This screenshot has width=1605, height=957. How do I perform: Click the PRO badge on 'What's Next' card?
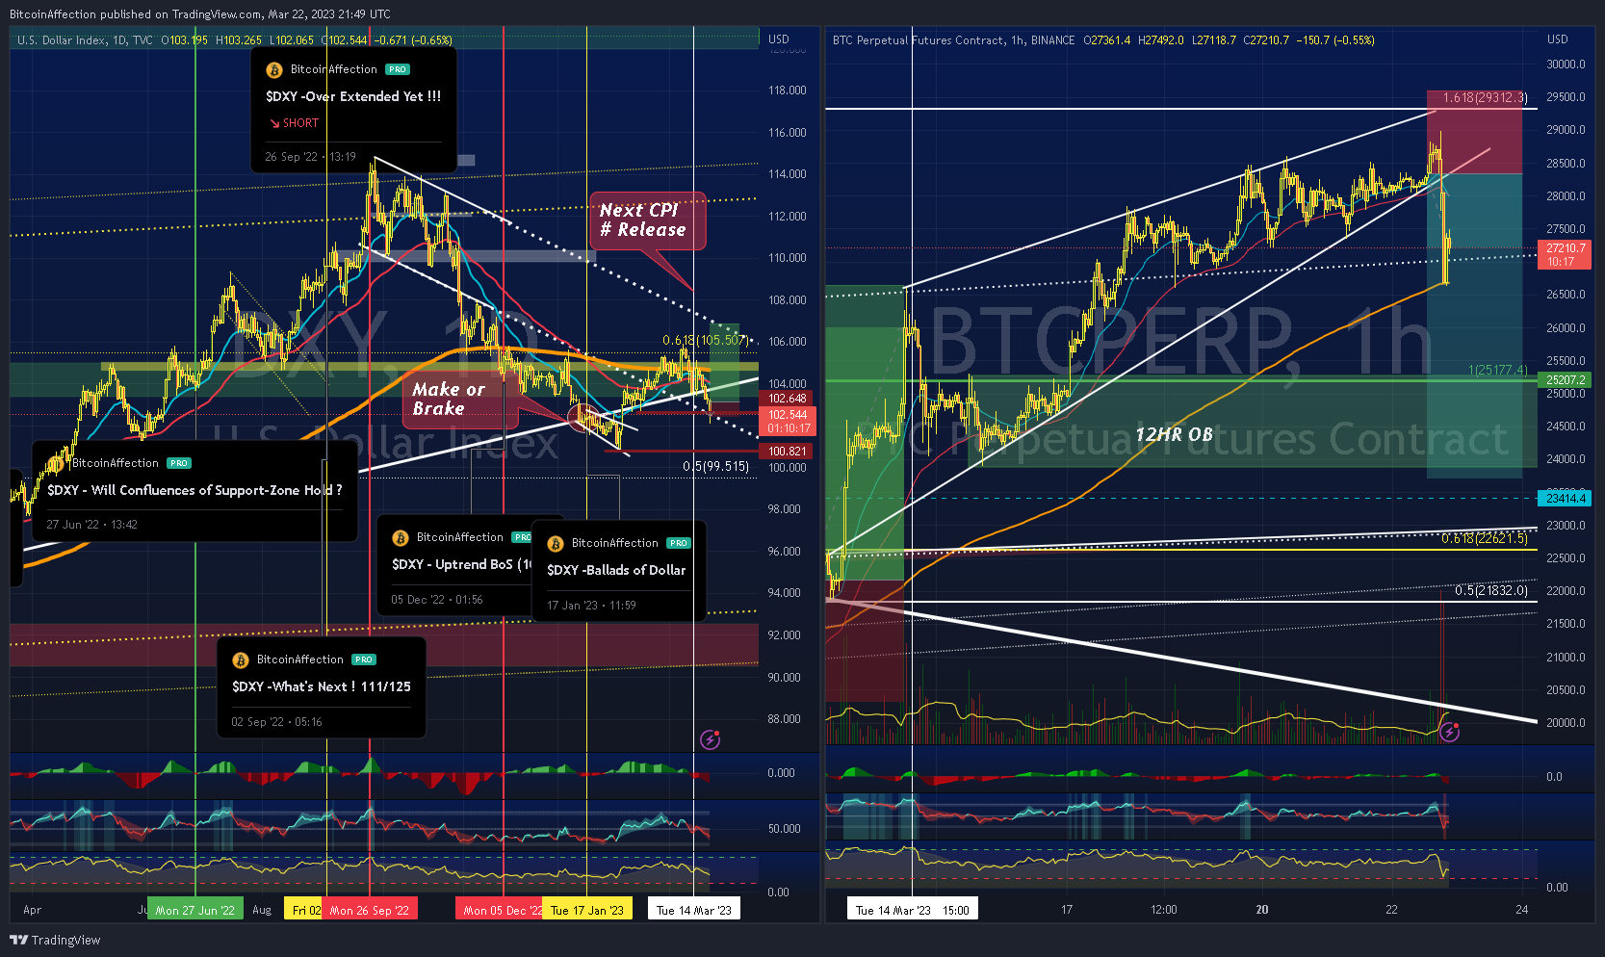364,660
